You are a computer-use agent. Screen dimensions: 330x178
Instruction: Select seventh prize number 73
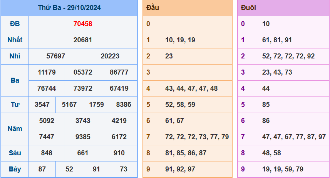click(x=124, y=169)
